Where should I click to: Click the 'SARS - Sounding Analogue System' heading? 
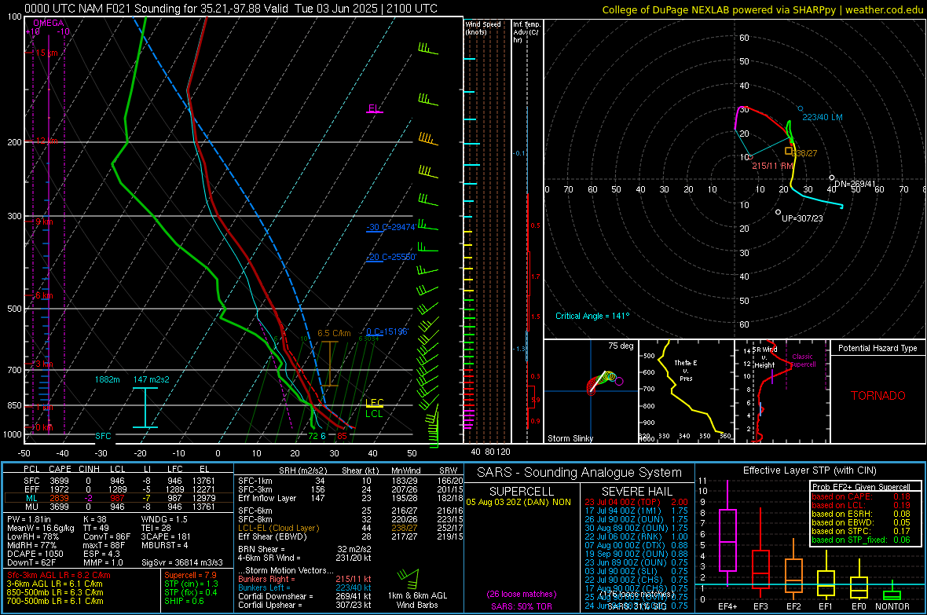[x=579, y=473]
